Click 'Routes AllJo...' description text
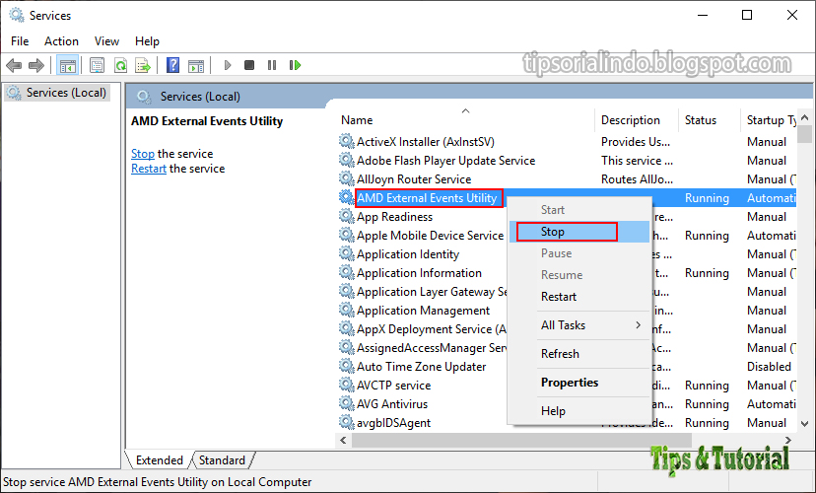Screen dimensions: 816x493 tap(637, 179)
